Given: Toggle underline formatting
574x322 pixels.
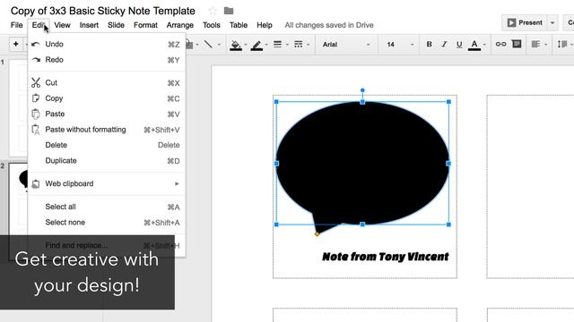Looking at the screenshot, I should tap(459, 45).
